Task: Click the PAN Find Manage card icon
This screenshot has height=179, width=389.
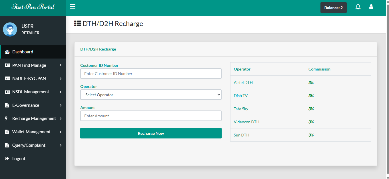Action: pos(7,65)
